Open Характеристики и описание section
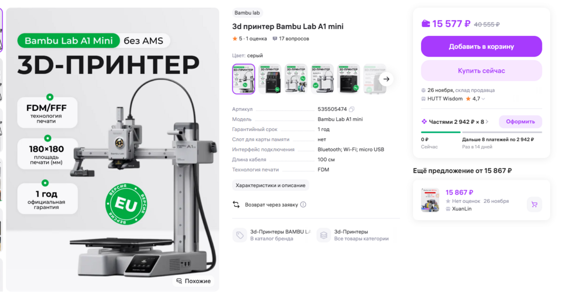Screen dimensions: 568x298 coord(270,186)
